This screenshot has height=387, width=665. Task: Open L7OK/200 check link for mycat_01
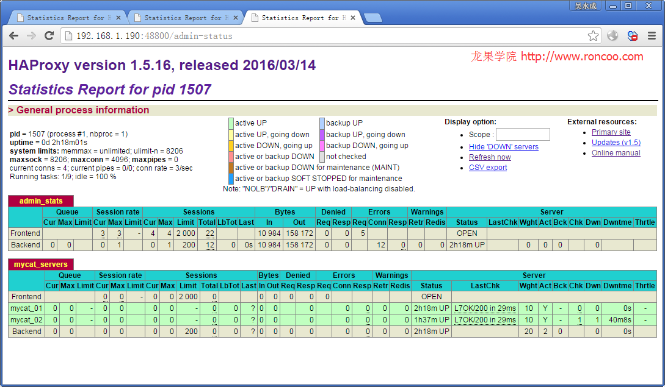485,308
